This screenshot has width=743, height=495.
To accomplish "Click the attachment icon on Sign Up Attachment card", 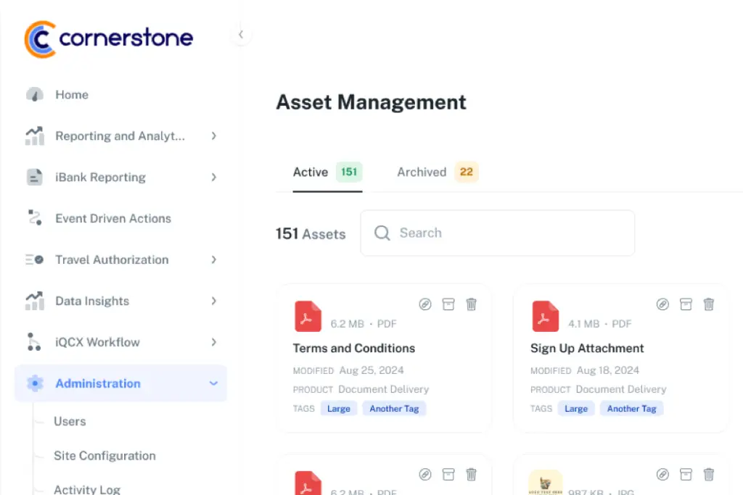I will coord(662,304).
